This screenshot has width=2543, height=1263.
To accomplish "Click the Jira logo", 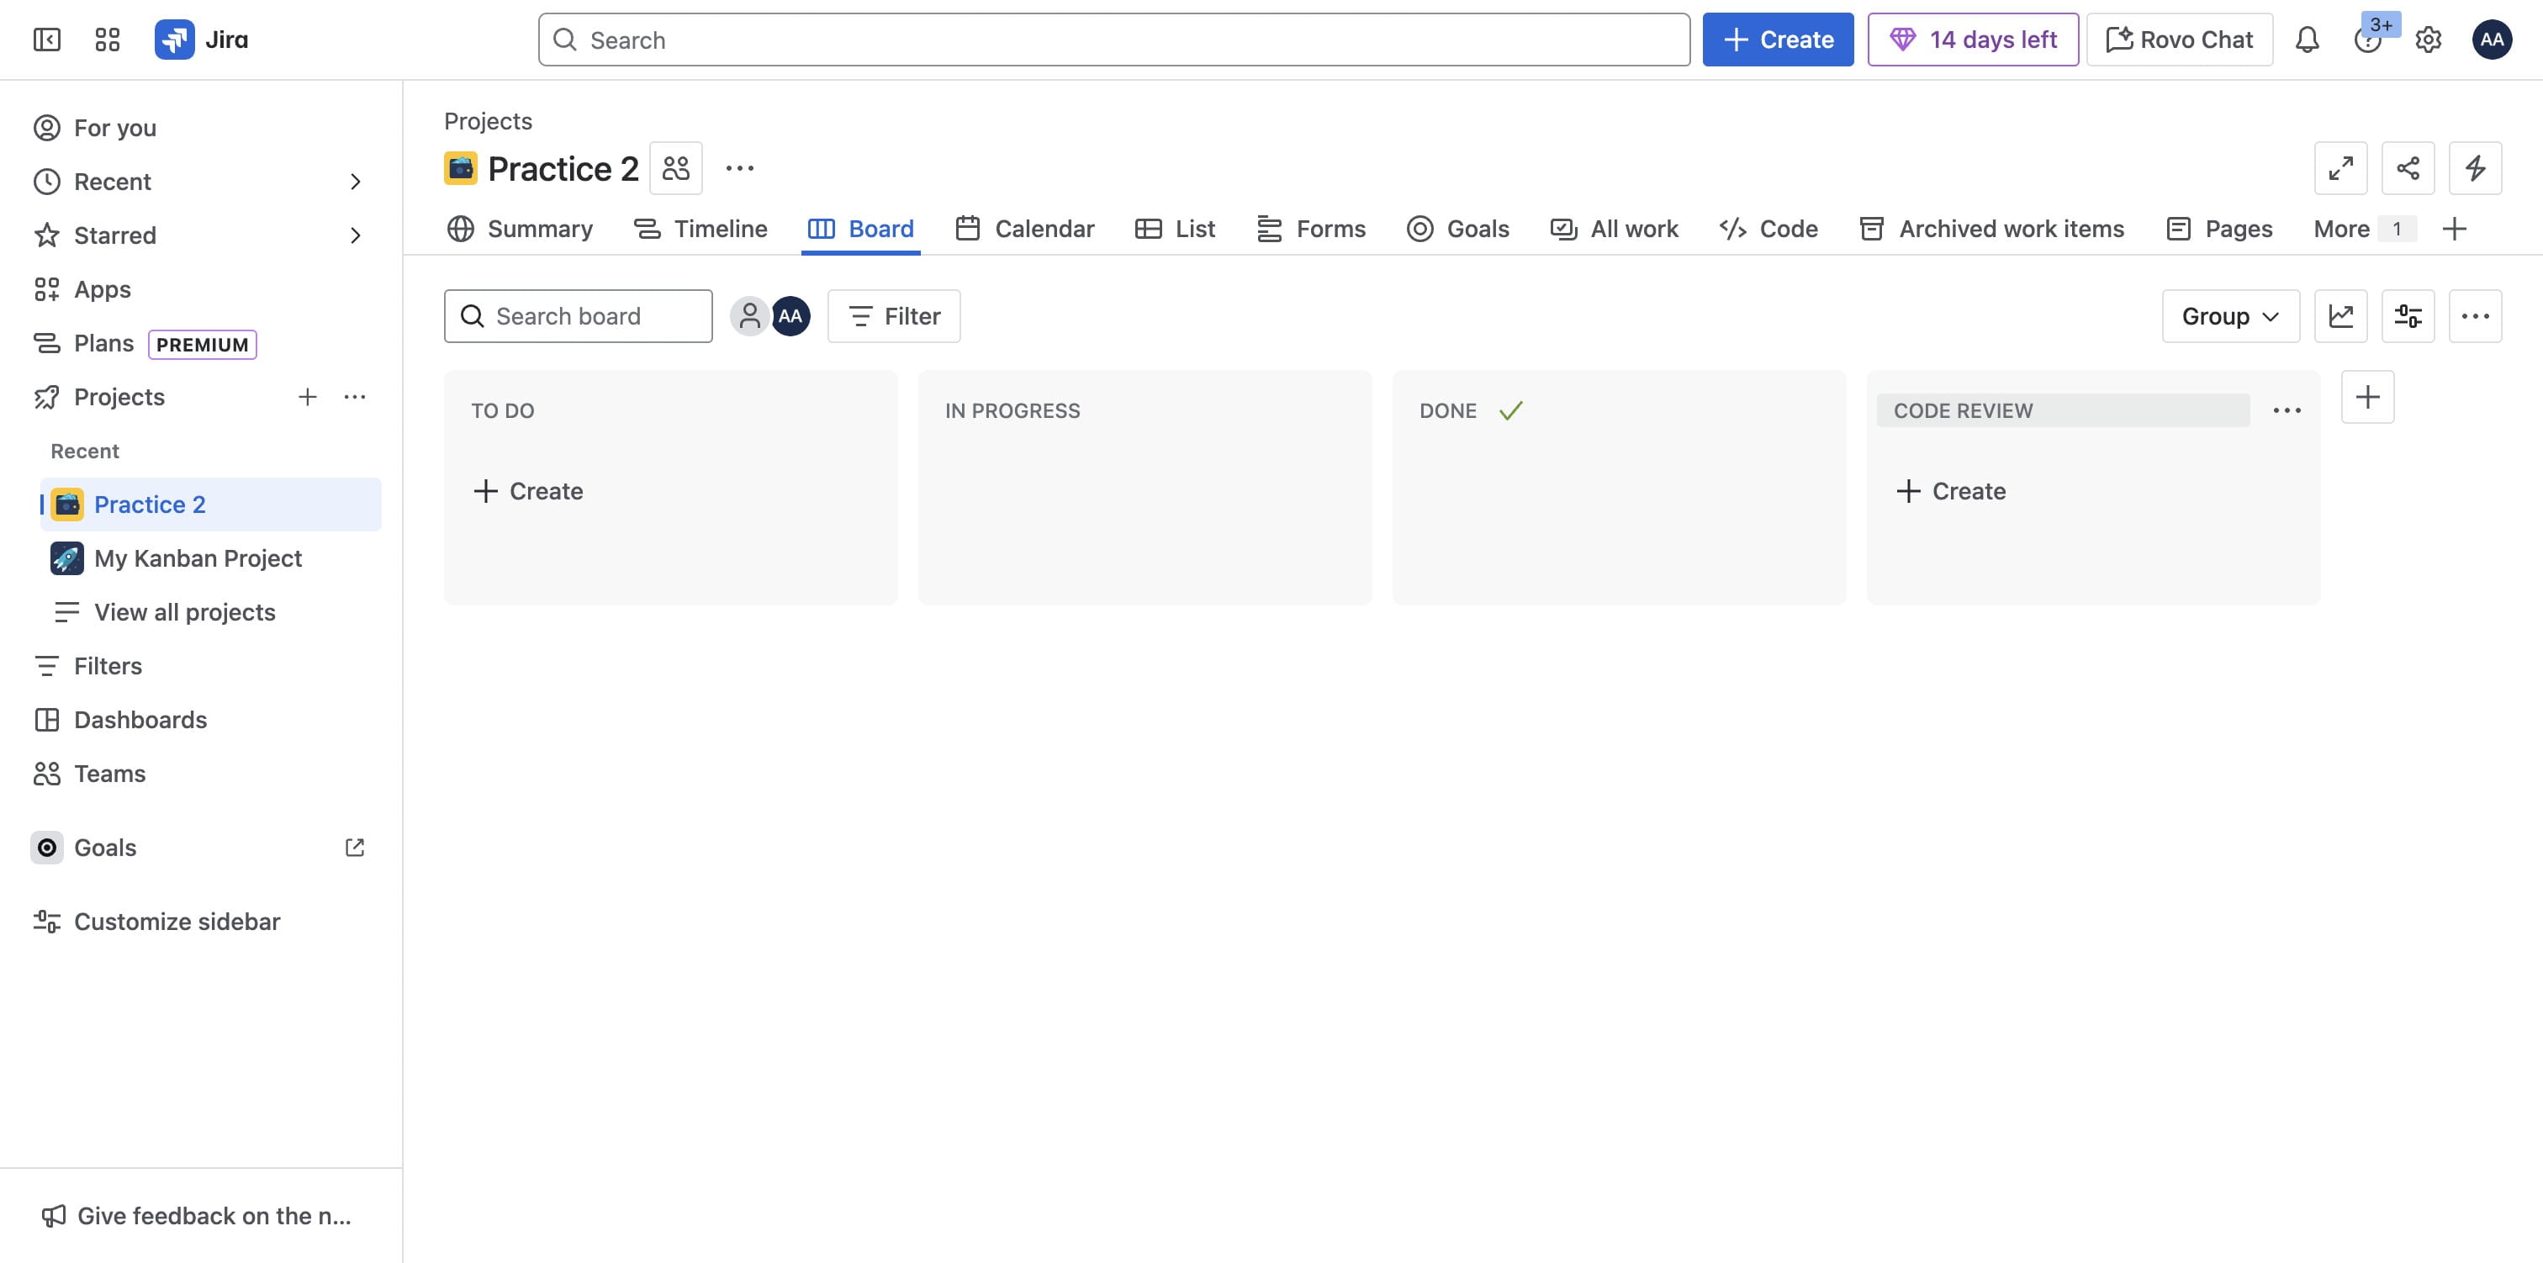I will (x=201, y=40).
